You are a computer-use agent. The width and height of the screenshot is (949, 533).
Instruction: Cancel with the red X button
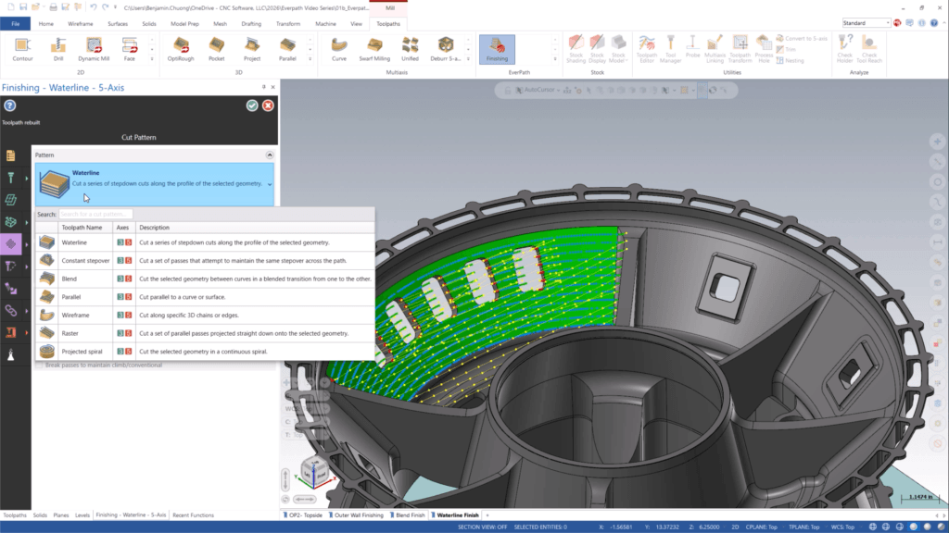pos(268,105)
